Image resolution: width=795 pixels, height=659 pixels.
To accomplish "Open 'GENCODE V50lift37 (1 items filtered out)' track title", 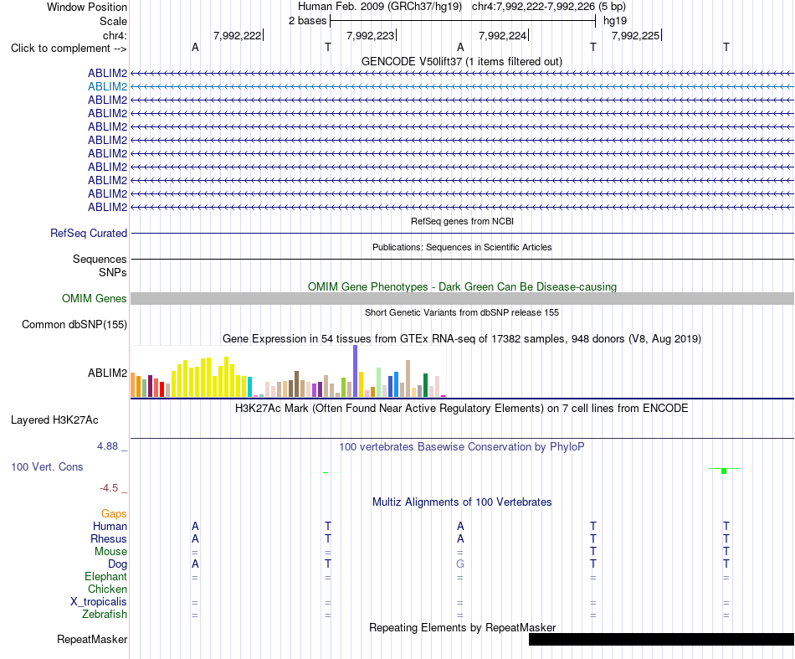I will pyautogui.click(x=462, y=61).
